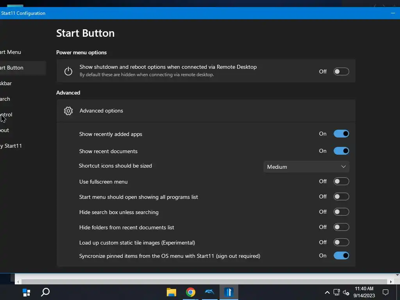Image resolution: width=400 pixels, height=300 pixels.
Task: Enable Hide folders from recent documents
Action: 341,227
